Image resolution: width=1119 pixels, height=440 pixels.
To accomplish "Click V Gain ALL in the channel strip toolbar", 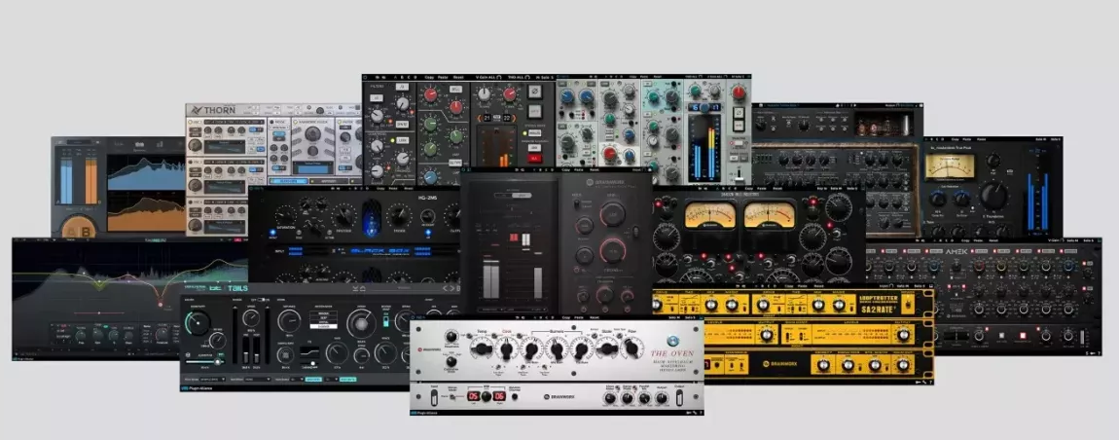I will click(x=488, y=77).
